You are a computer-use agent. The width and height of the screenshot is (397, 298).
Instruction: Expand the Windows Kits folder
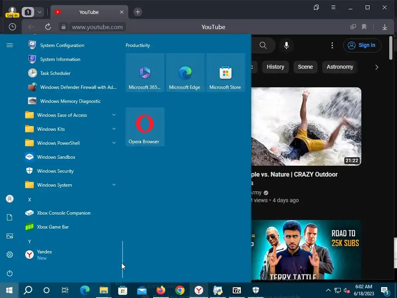tap(71, 129)
